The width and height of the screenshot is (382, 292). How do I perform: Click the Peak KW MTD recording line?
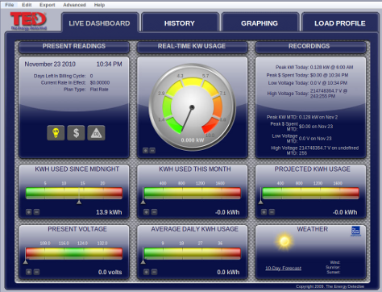pos(302,117)
